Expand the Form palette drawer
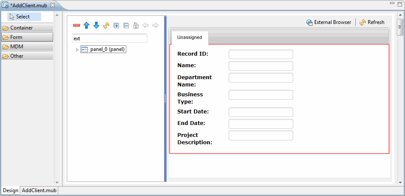This screenshot has width=405, height=196. pos(27,37)
